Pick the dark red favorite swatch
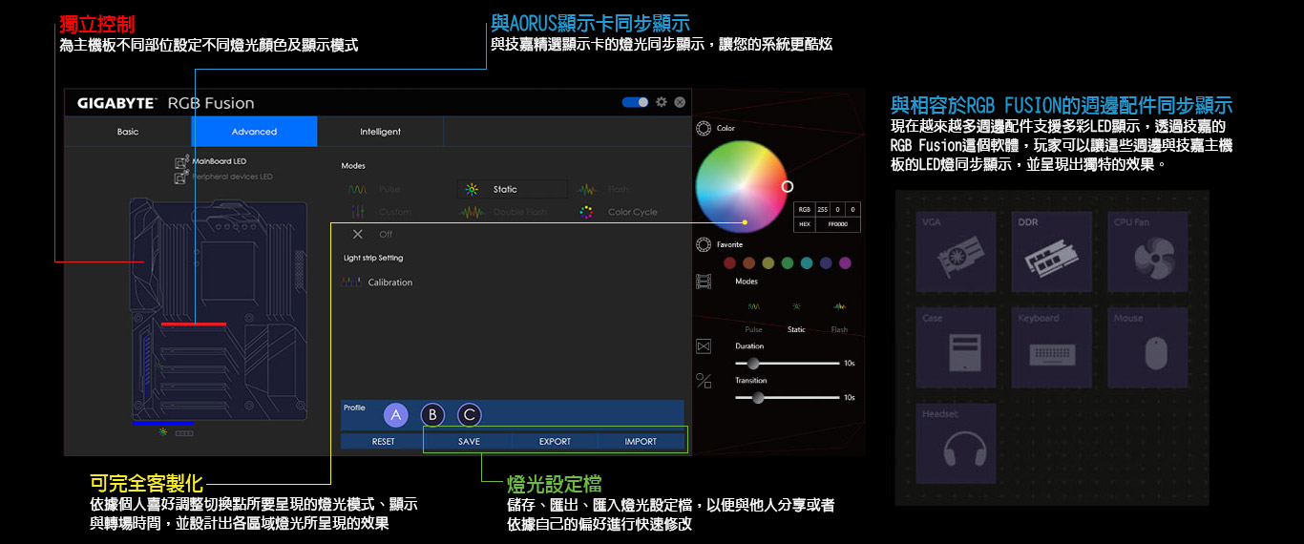This screenshot has width=1304, height=544. click(729, 263)
